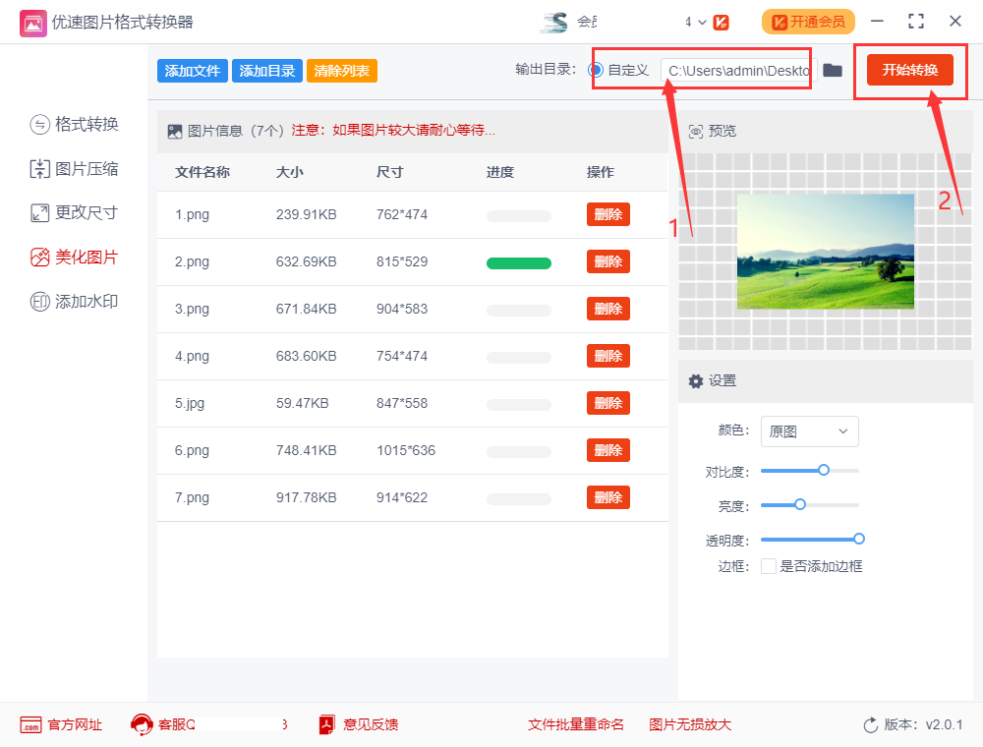Expand the numeric dropdown in the title bar

tap(695, 21)
